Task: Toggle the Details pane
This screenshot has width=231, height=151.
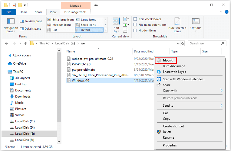Action: pos(30,29)
